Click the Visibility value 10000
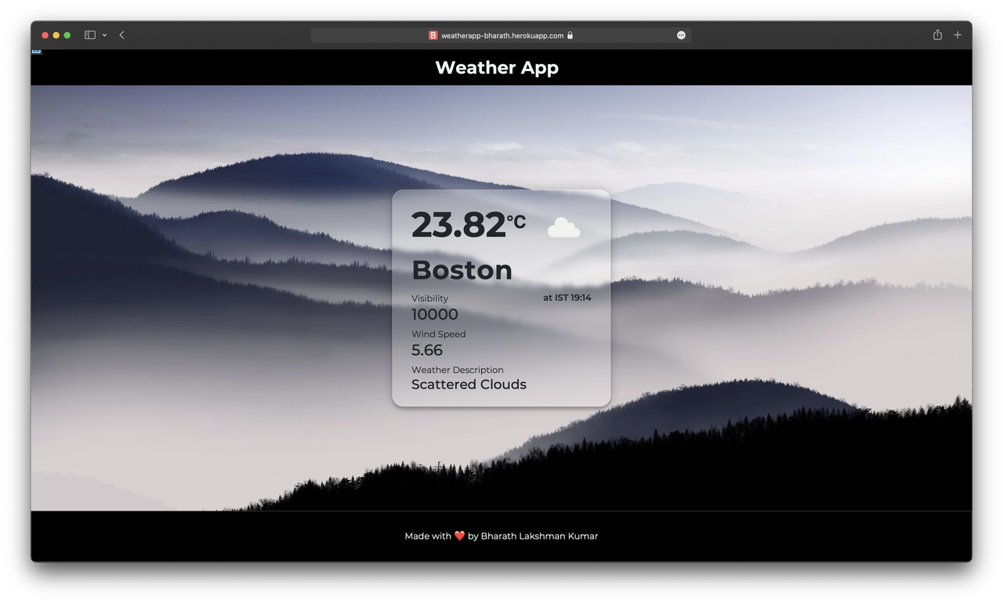Image resolution: width=1003 pixels, height=603 pixels. pos(434,314)
